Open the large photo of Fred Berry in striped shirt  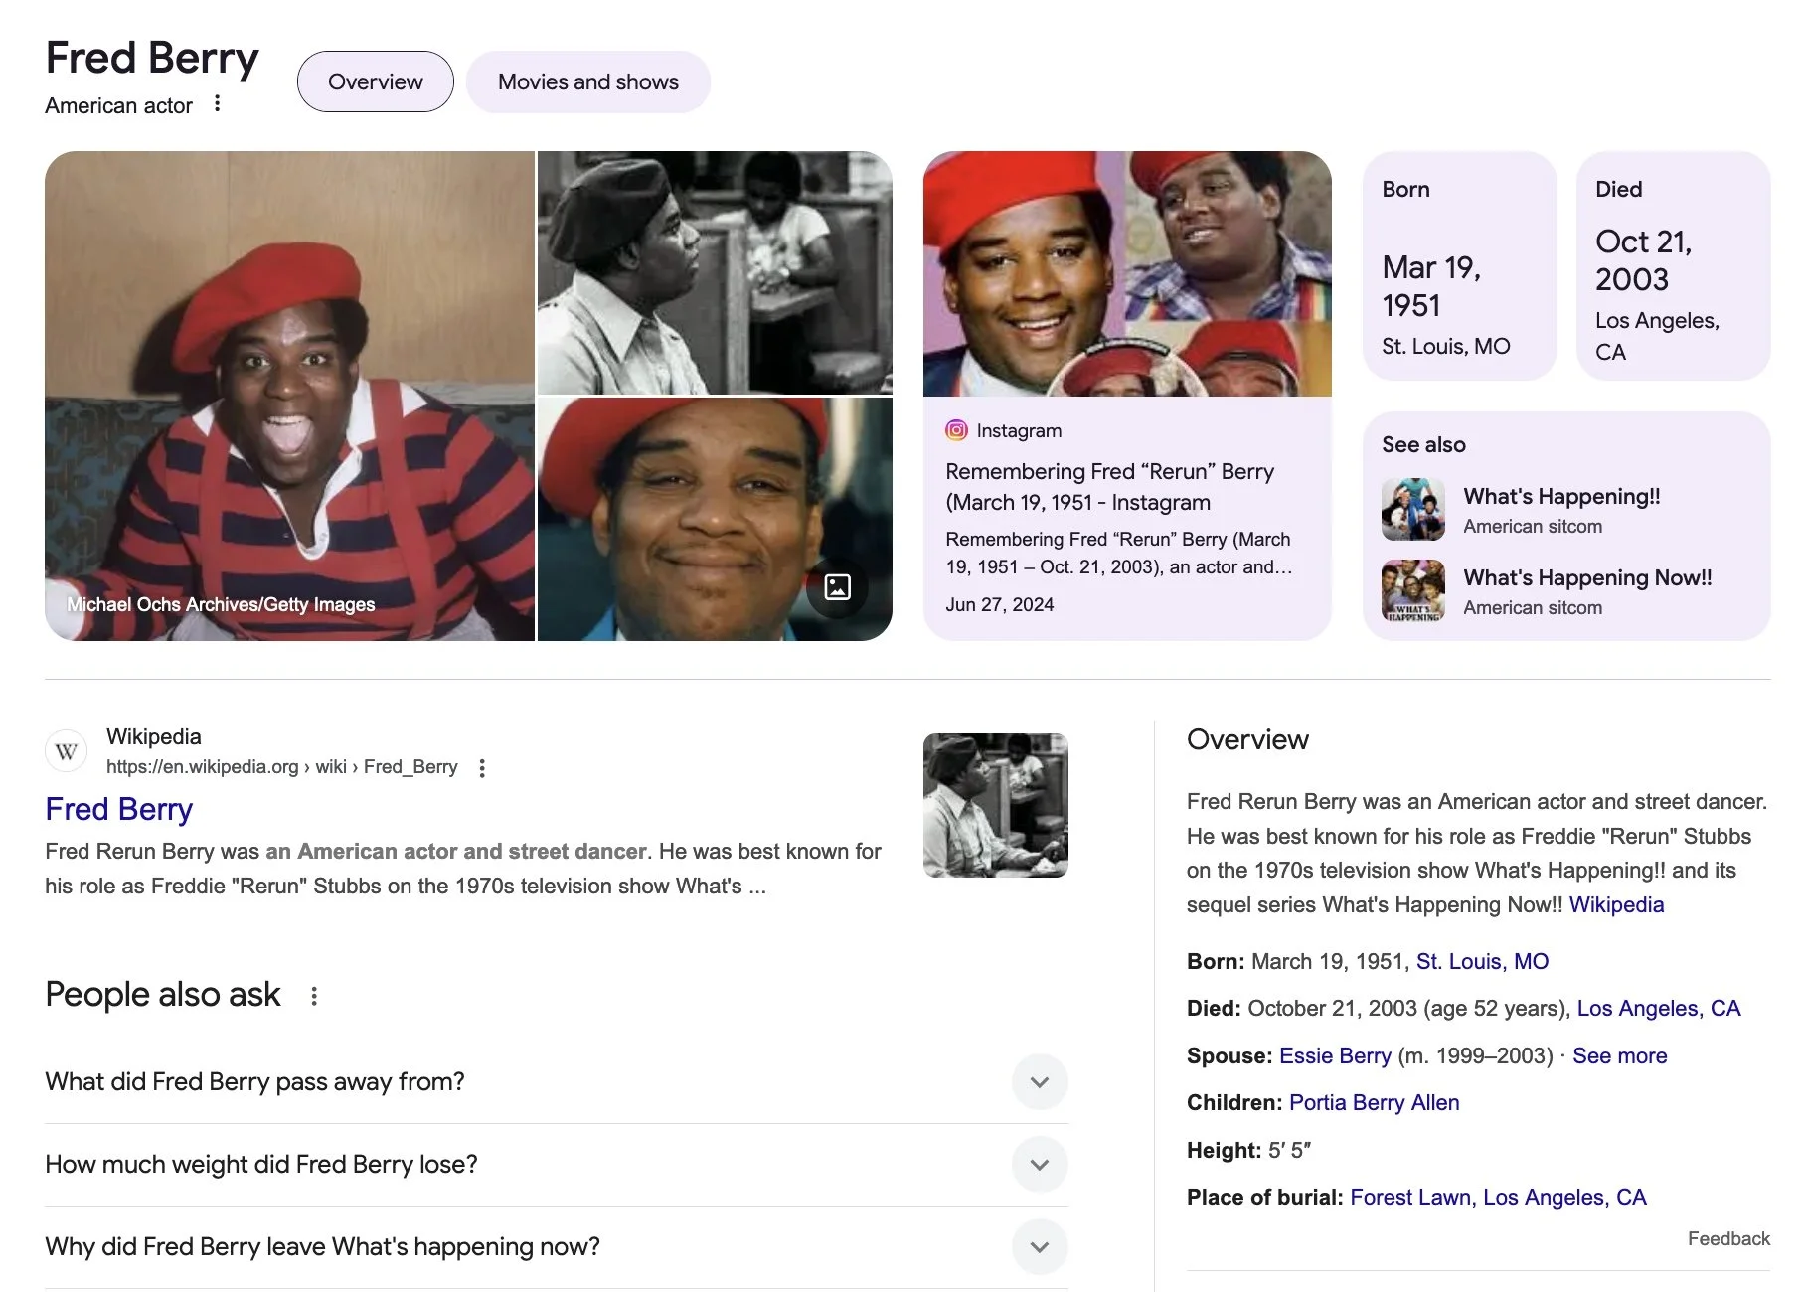coord(289,396)
